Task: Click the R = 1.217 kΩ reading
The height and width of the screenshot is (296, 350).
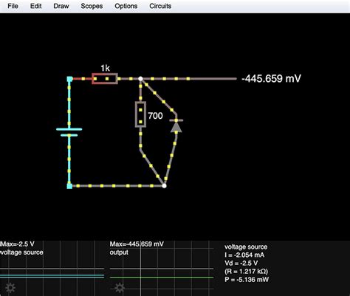Action: point(246,272)
